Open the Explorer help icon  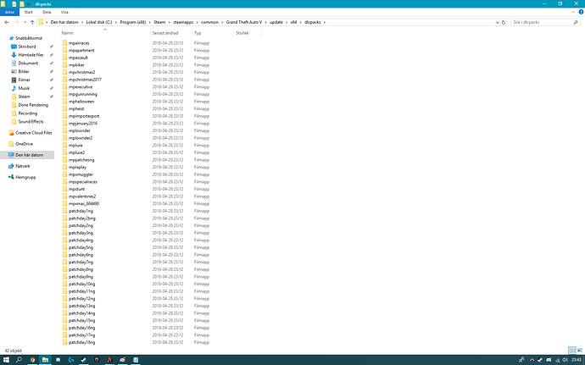[x=581, y=12]
